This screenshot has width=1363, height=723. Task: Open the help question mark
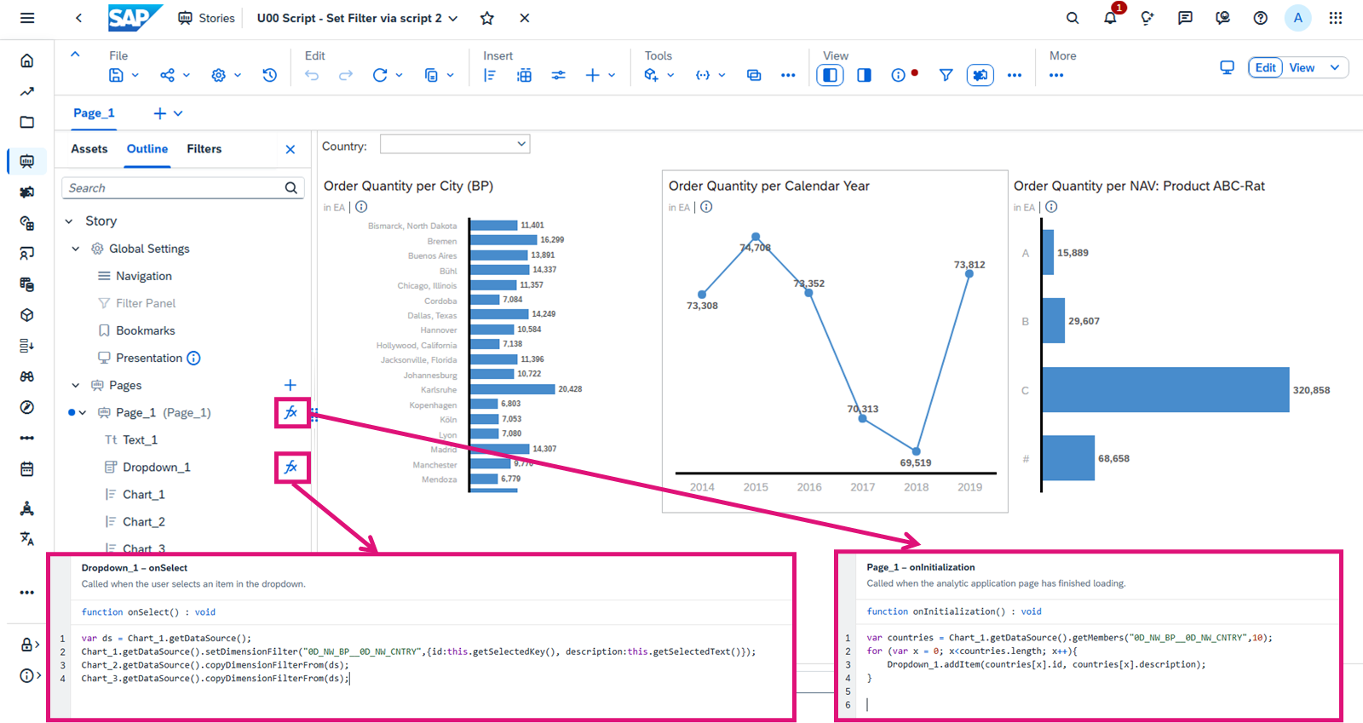pyautogui.click(x=1260, y=18)
